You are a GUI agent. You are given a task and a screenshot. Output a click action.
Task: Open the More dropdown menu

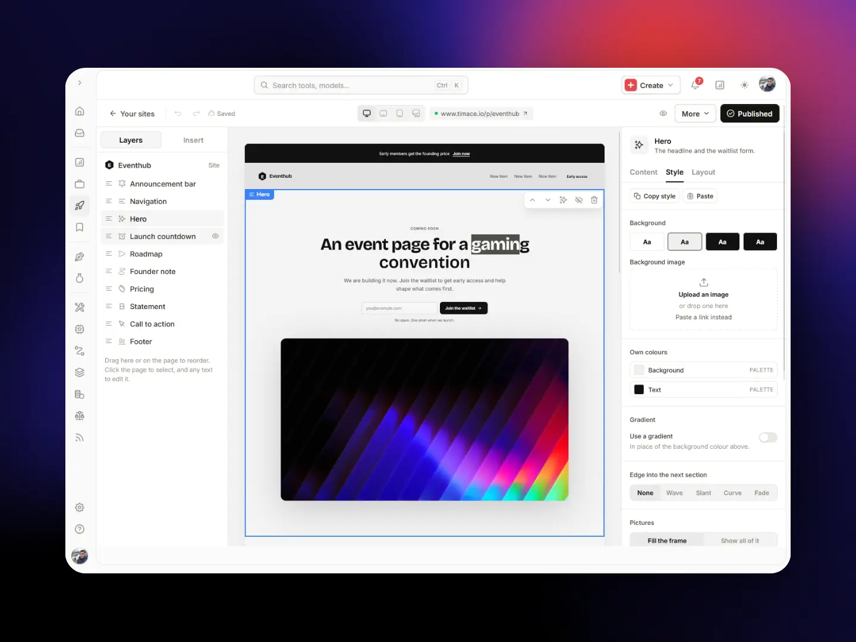[x=695, y=114]
